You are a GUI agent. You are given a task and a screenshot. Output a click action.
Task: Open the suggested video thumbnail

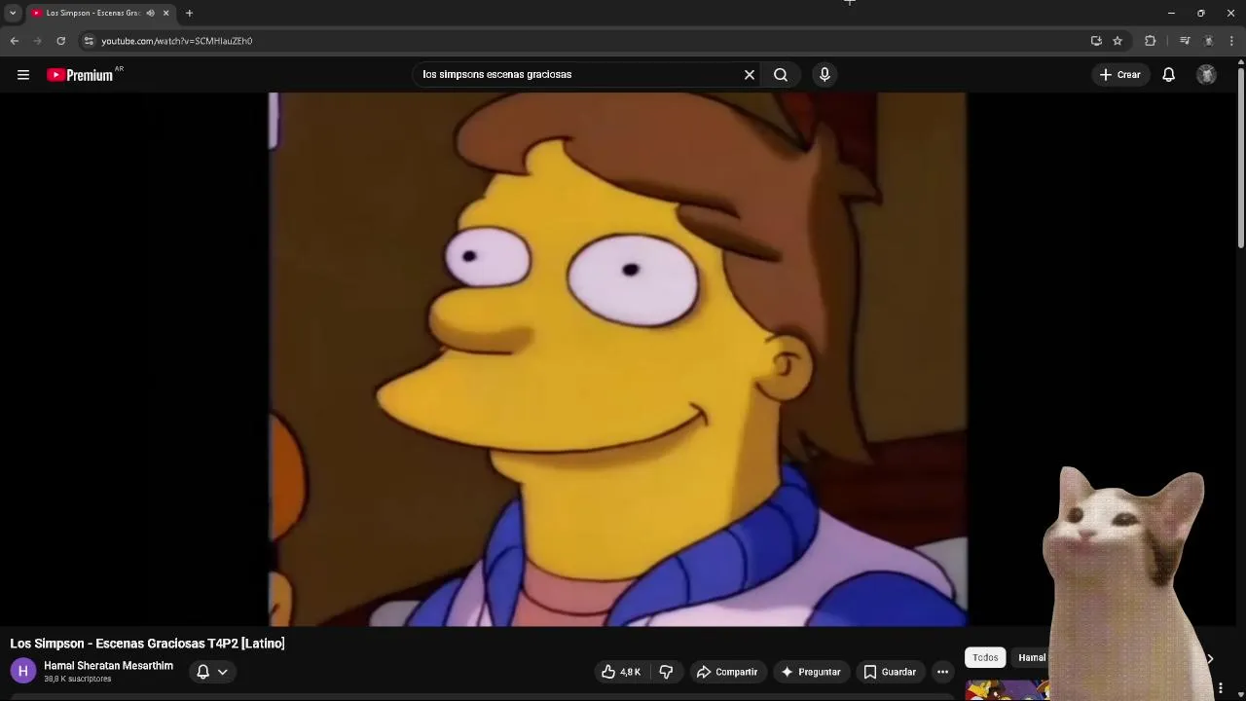[1008, 690]
